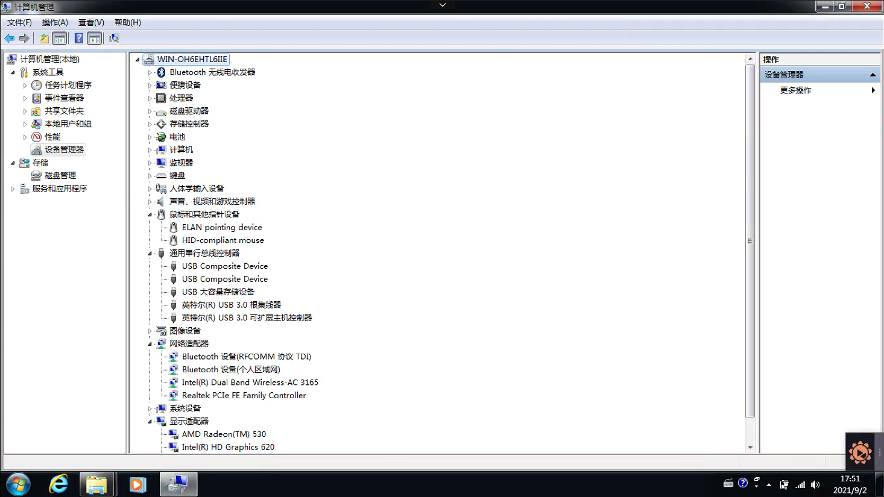Click the Scan for hardware changes icon
The image size is (884, 497).
(114, 39)
